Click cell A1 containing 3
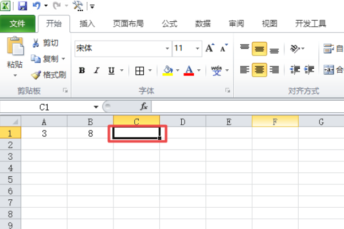The image size is (344, 229). tap(44, 133)
